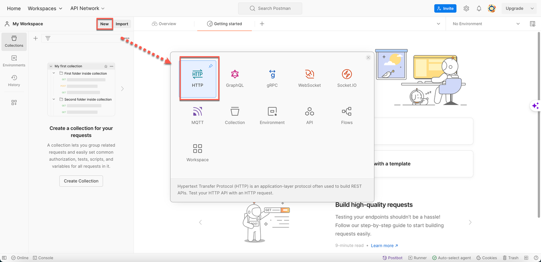Open Cookies manager

tap(486, 258)
